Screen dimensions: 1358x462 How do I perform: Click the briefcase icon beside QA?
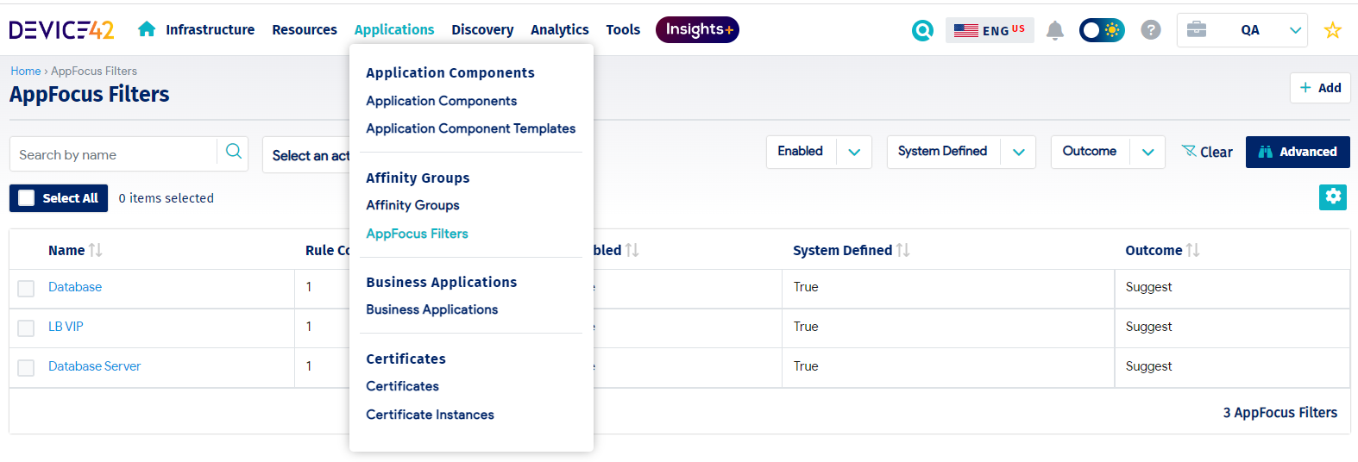point(1197,29)
